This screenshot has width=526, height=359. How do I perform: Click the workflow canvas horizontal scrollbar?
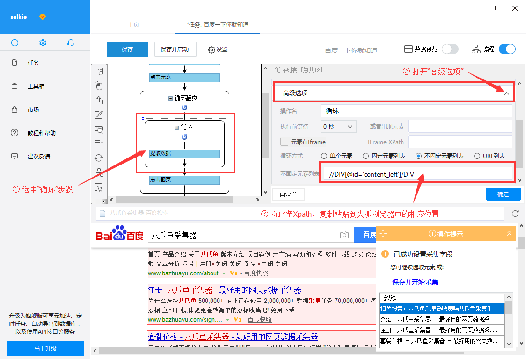click(174, 200)
